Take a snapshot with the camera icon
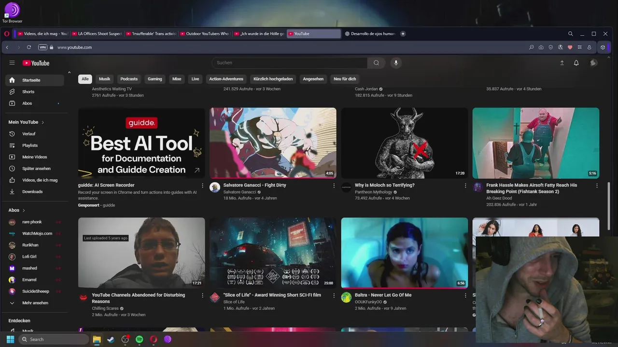This screenshot has width=618, height=347. point(541,47)
